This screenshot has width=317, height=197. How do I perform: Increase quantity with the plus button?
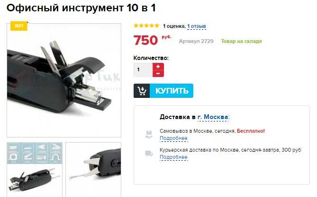coord(158,67)
